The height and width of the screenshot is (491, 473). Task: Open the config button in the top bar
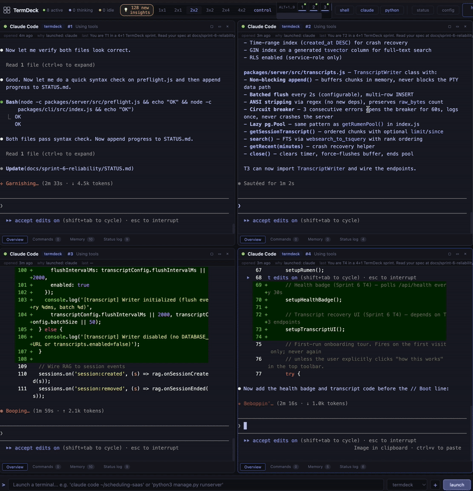coord(448,10)
